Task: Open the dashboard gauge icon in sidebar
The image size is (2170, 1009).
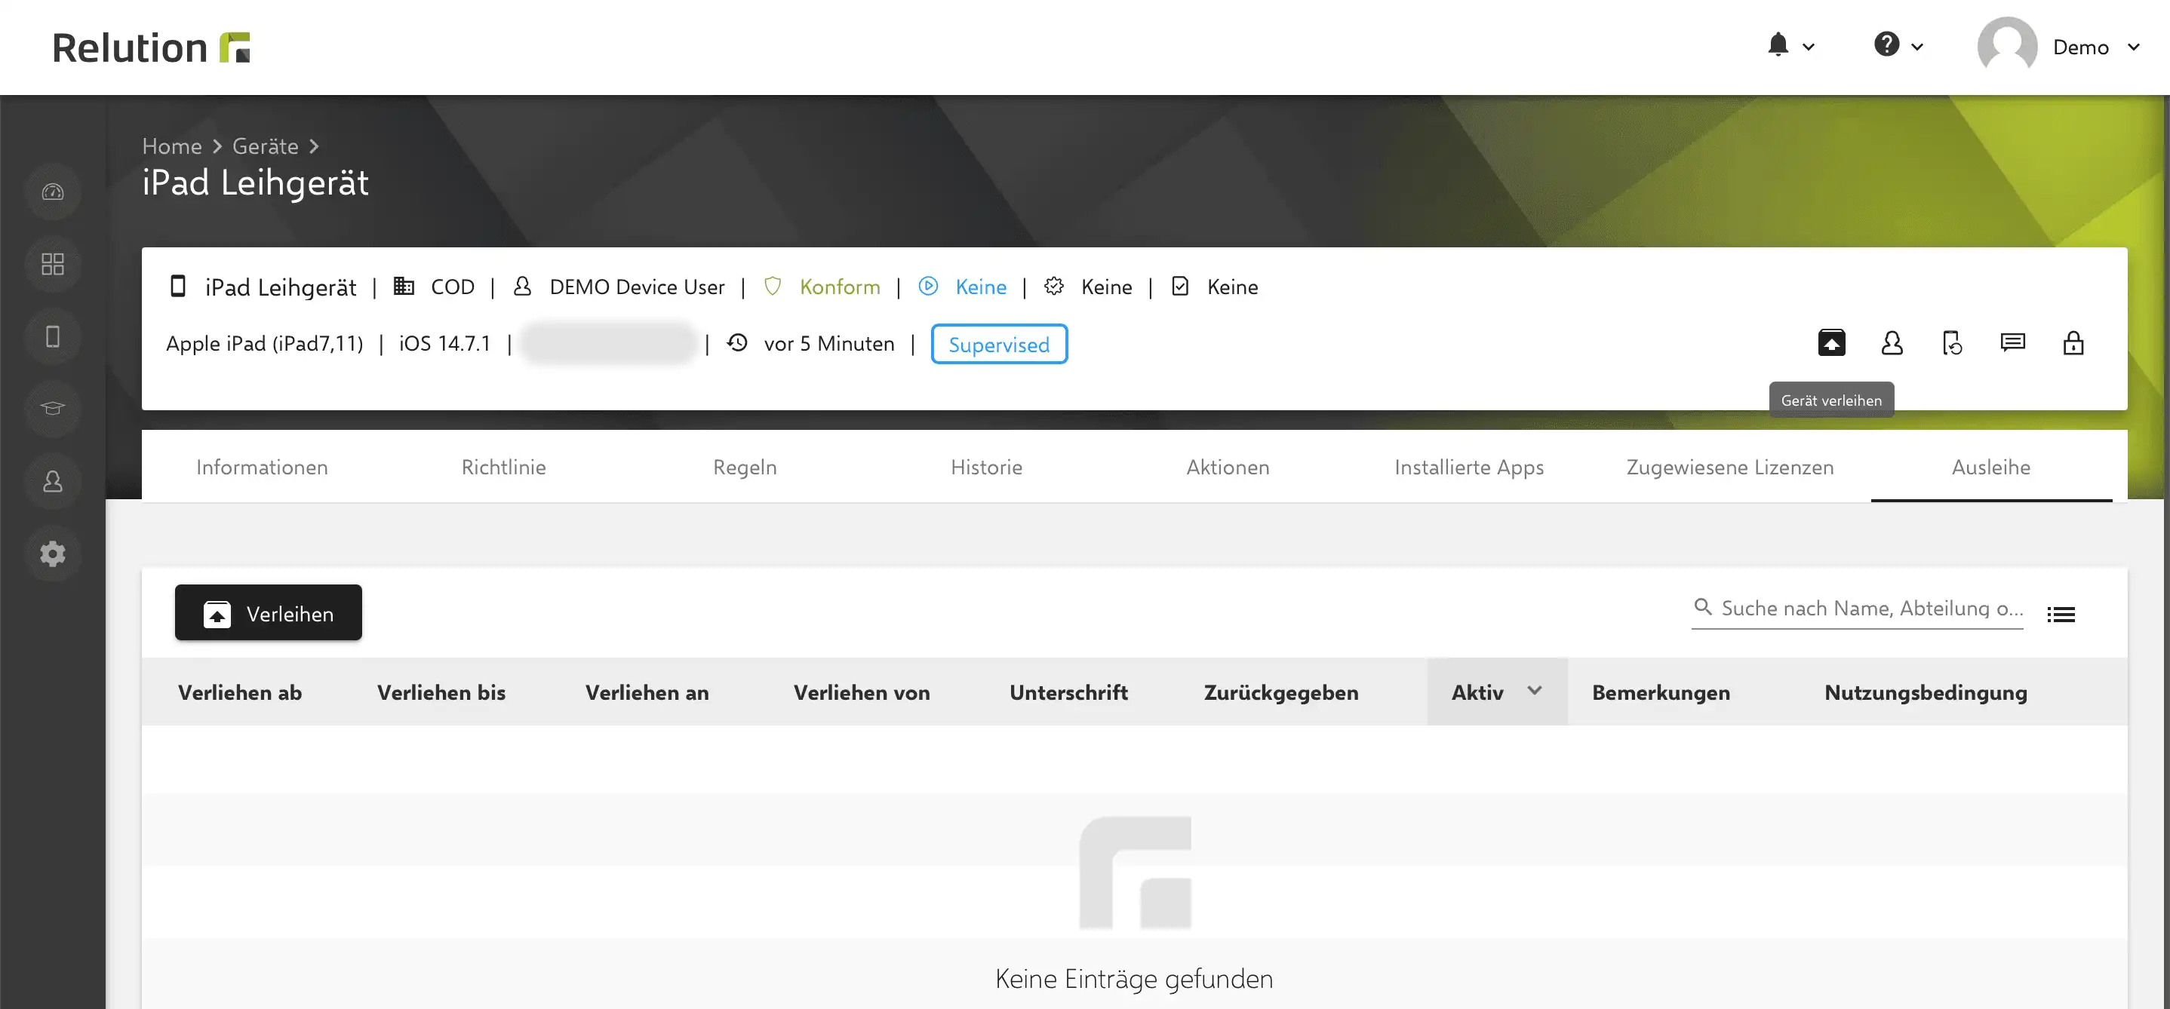Action: (52, 192)
